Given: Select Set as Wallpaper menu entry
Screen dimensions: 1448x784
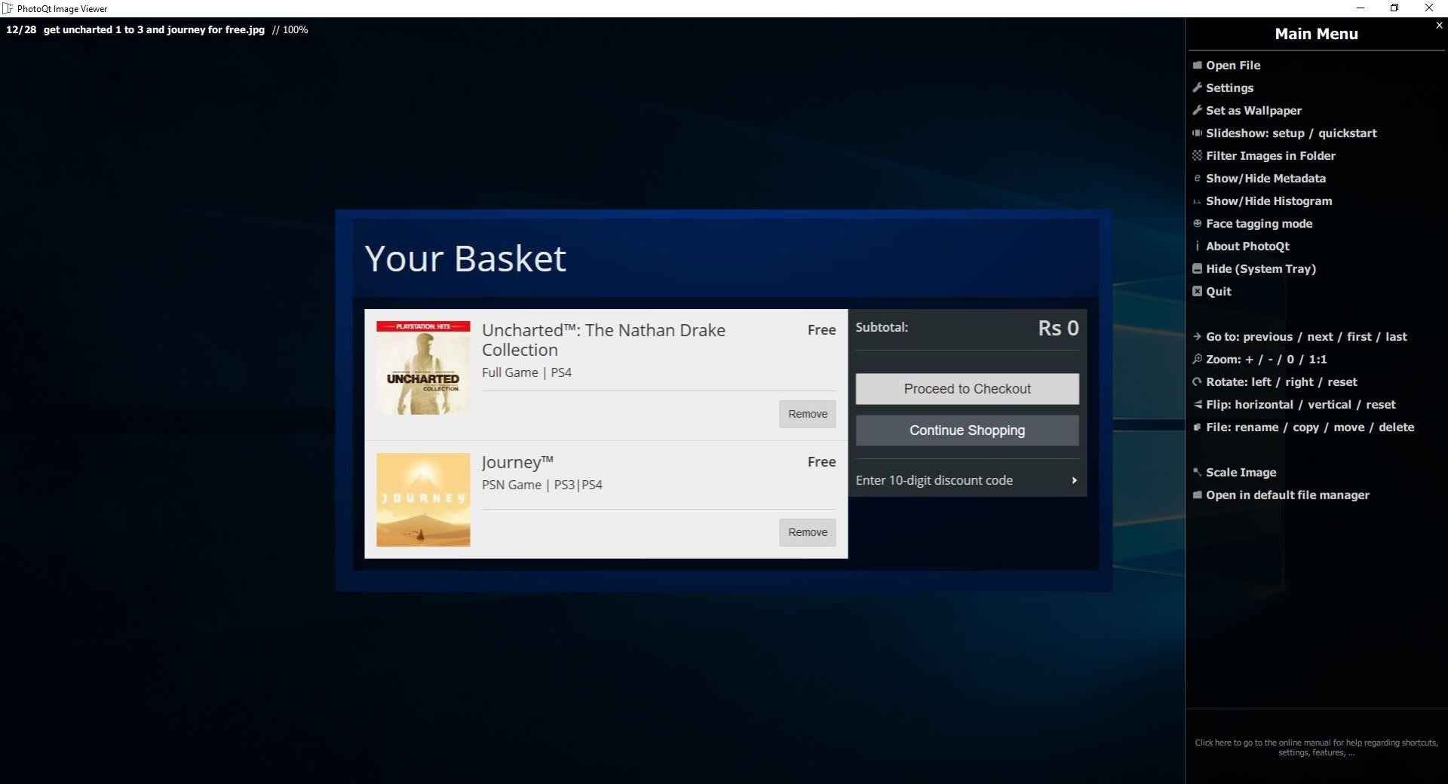Looking at the screenshot, I should [1253, 111].
